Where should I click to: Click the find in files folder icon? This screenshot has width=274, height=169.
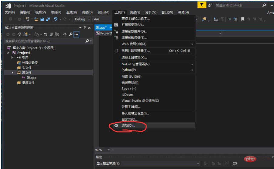[204, 19]
